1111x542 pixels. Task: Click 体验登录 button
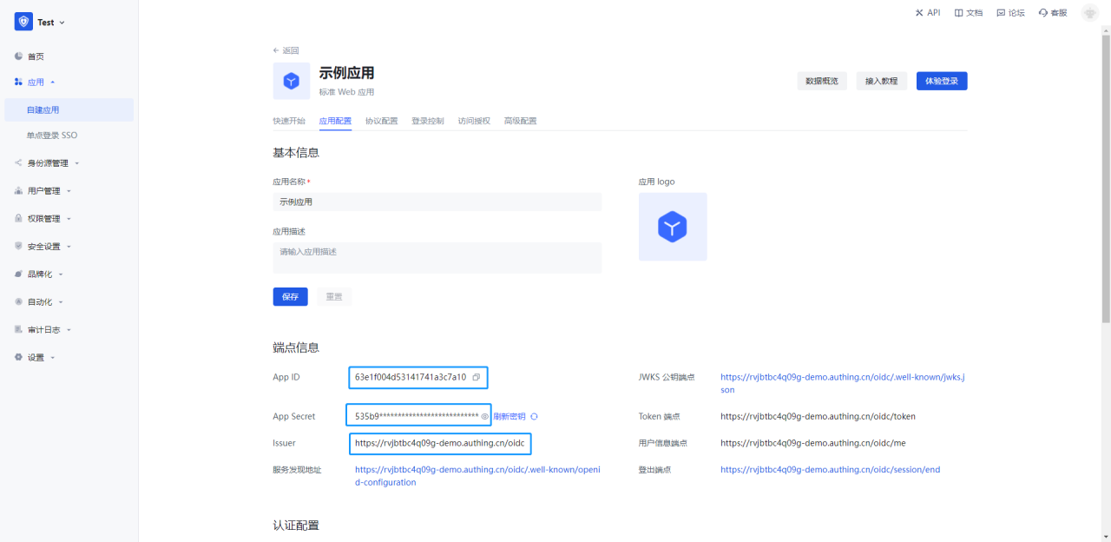pyautogui.click(x=941, y=81)
